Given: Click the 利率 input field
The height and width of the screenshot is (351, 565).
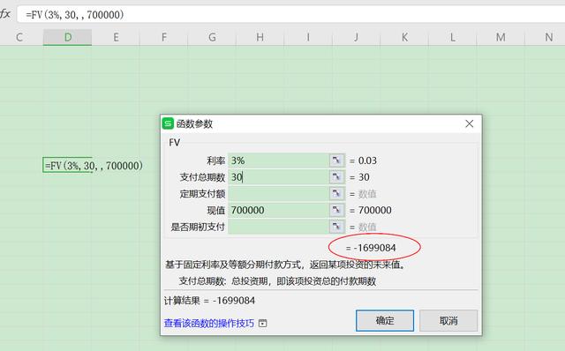Looking at the screenshot, I should (278, 161).
